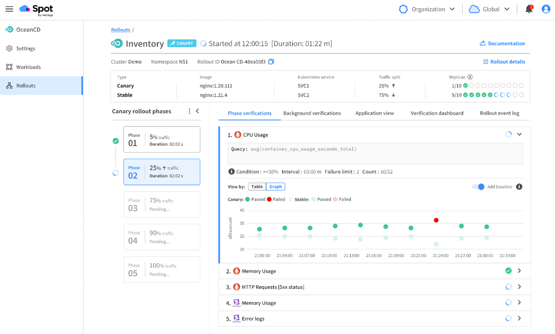Open the Documentation link
This screenshot has height=334, width=555.
pyautogui.click(x=502, y=43)
